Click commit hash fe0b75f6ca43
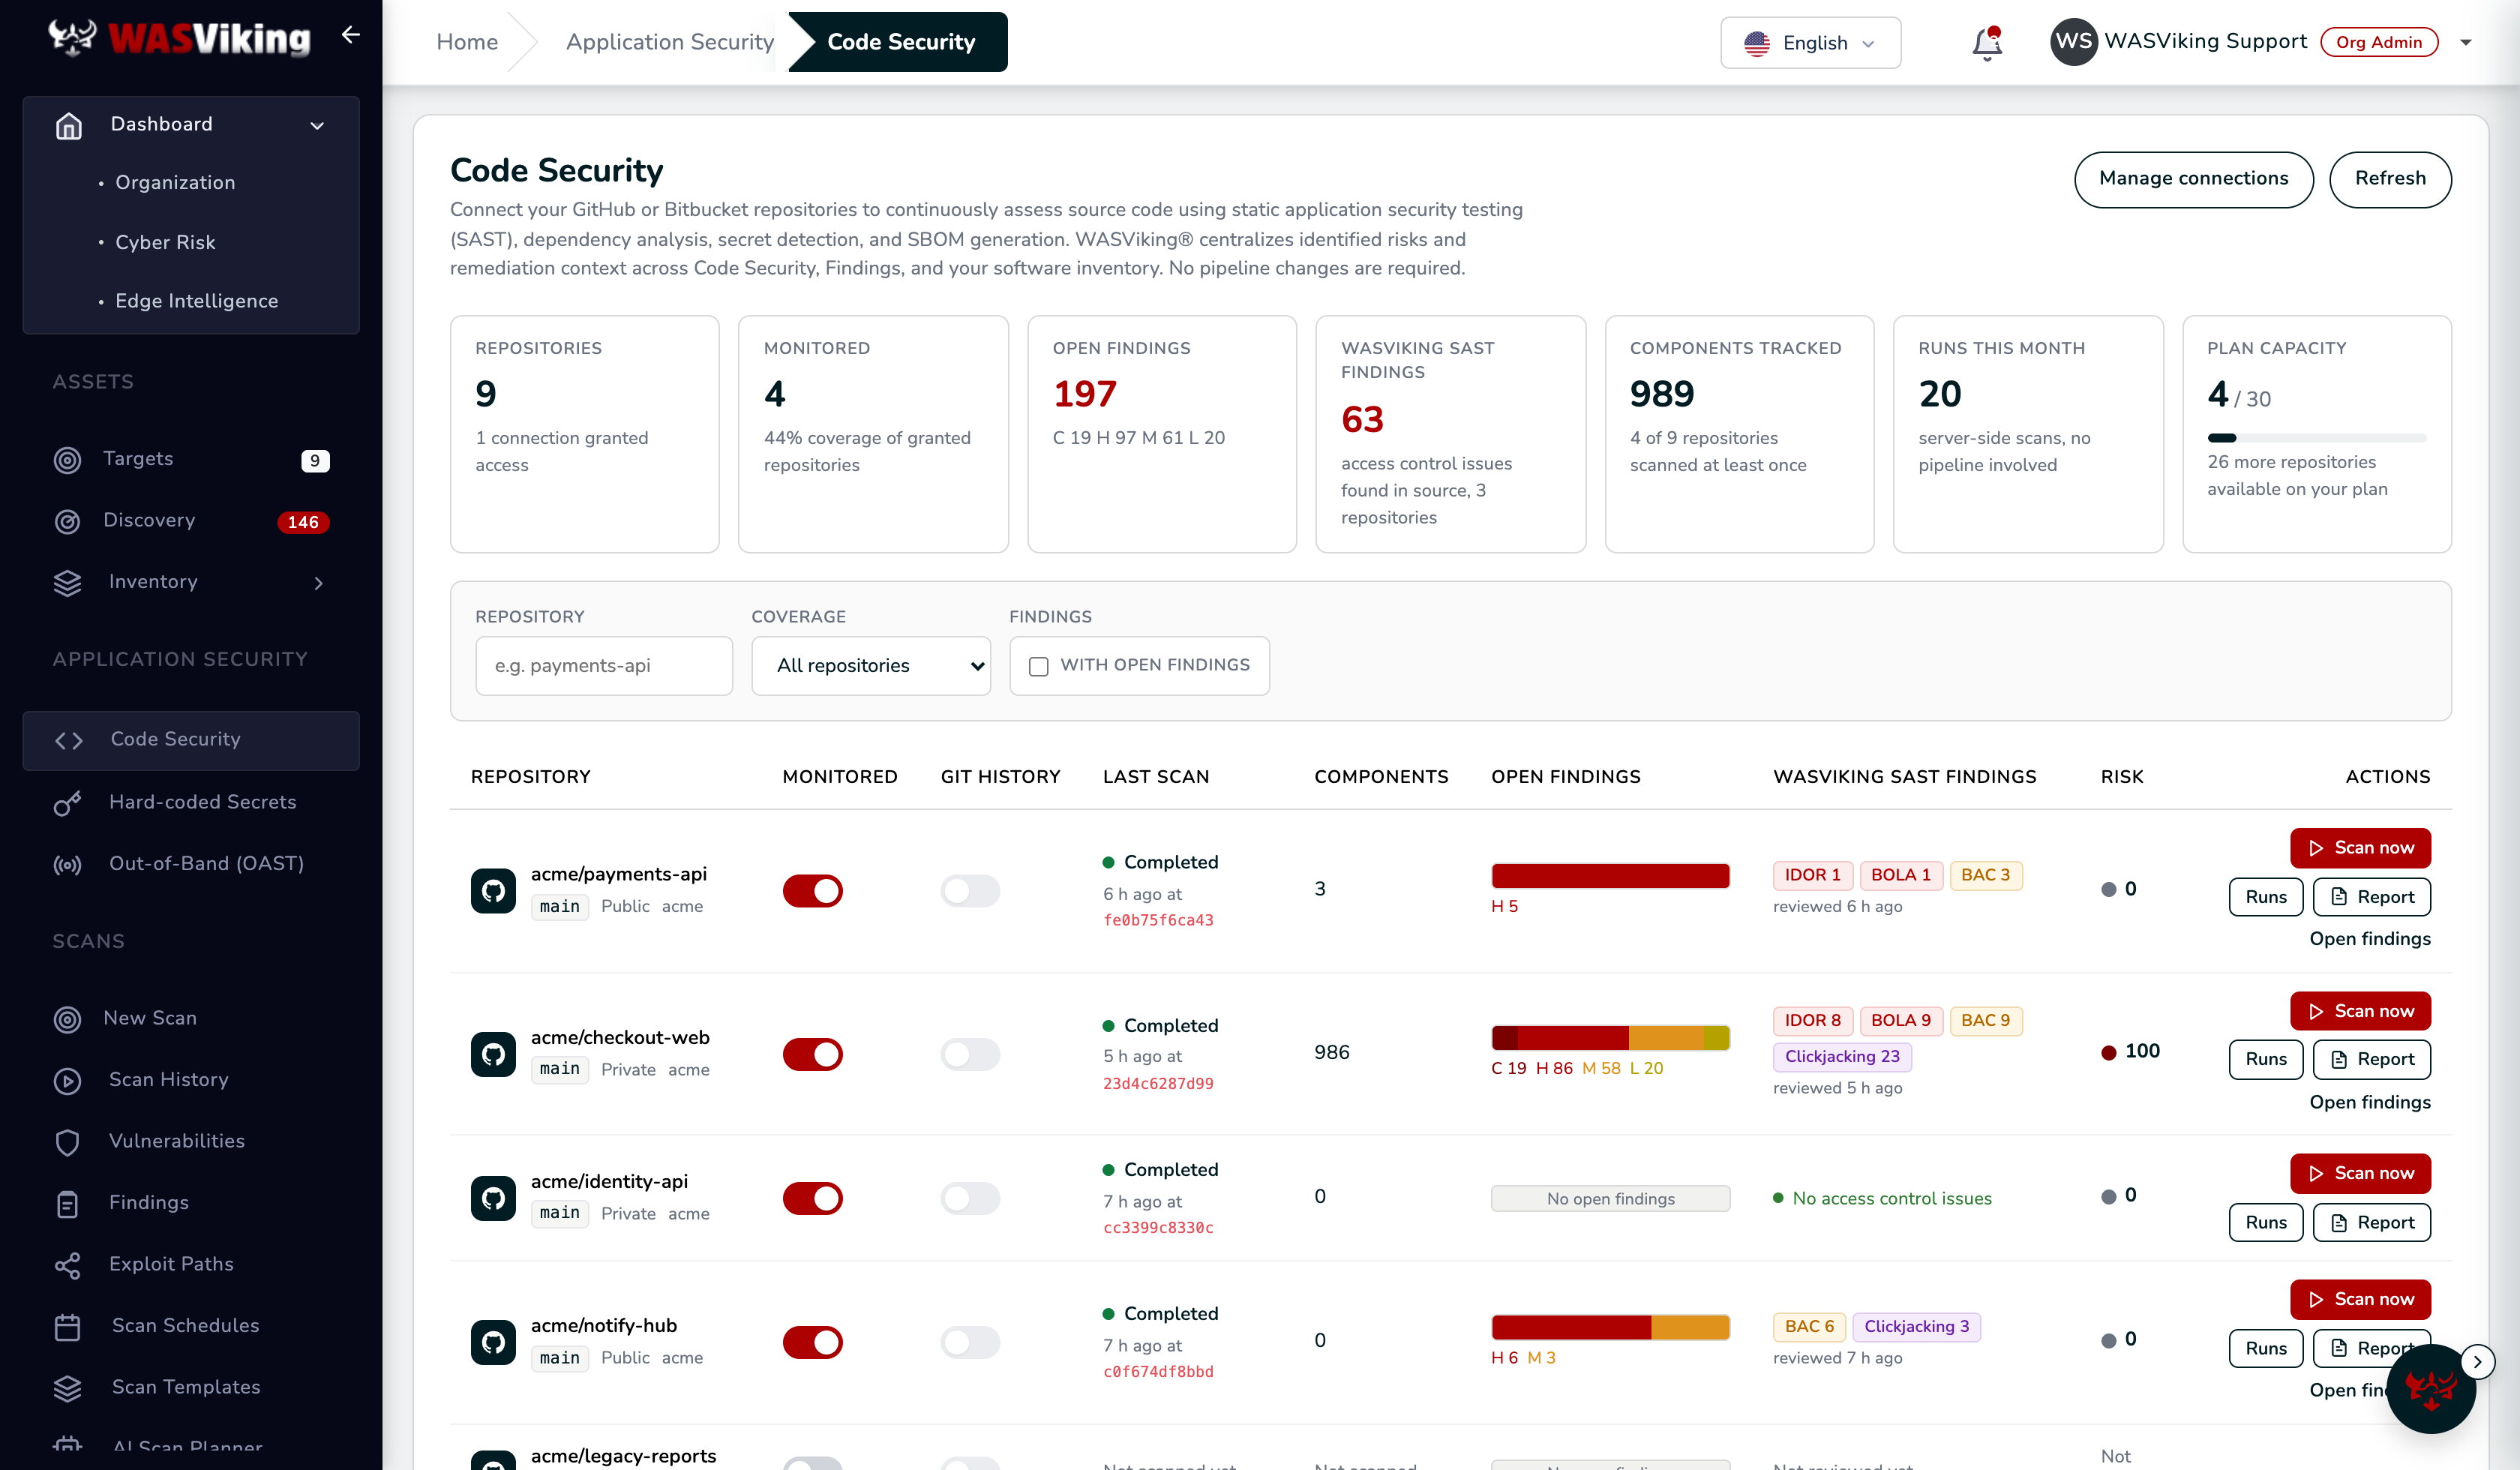Image resolution: width=2520 pixels, height=1470 pixels. click(1158, 920)
